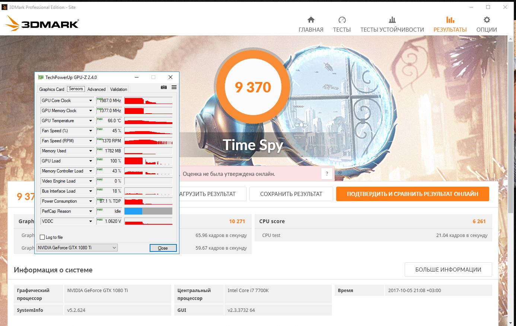This screenshot has width=516, height=326.
Task: Click the СОХРАНИТЬ РЕЗУЛЬТАТ button
Action: tap(291, 194)
